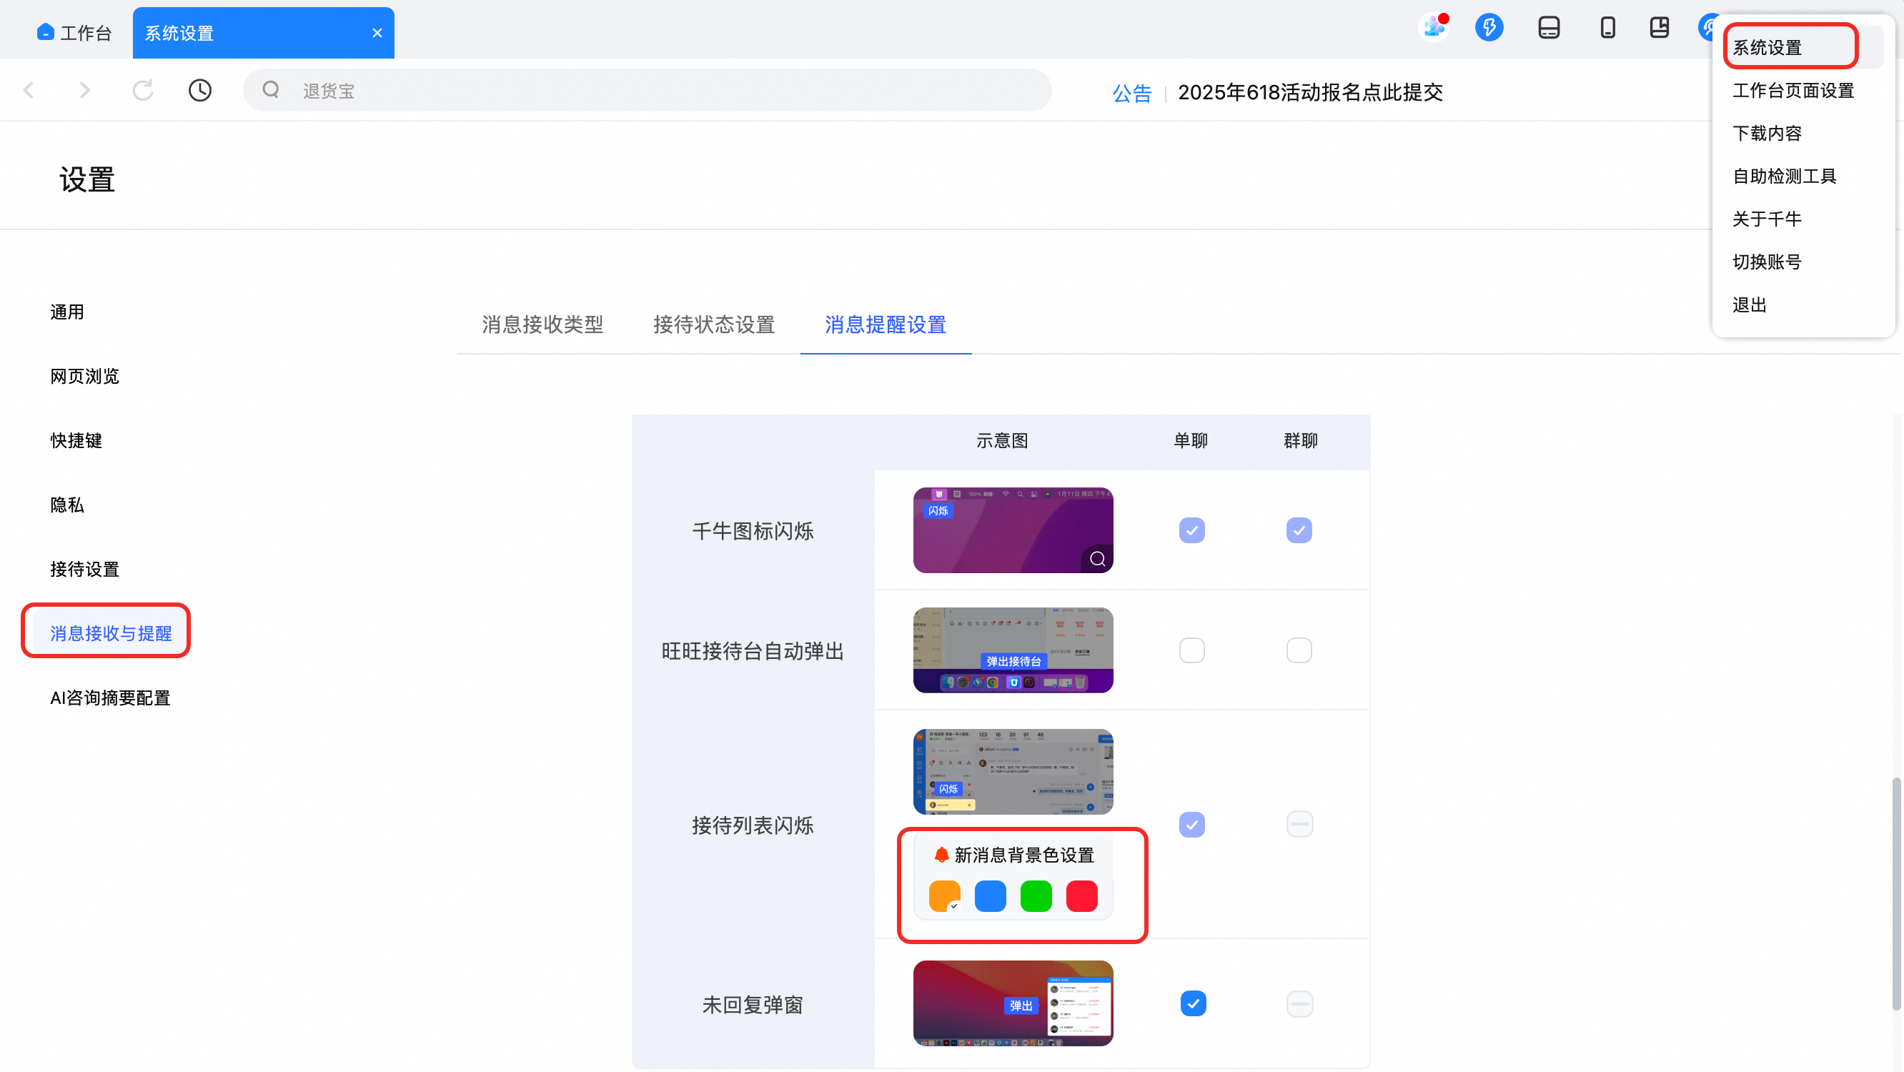Open 下载内容 from the menu
1904x1072 pixels.
1767,133
